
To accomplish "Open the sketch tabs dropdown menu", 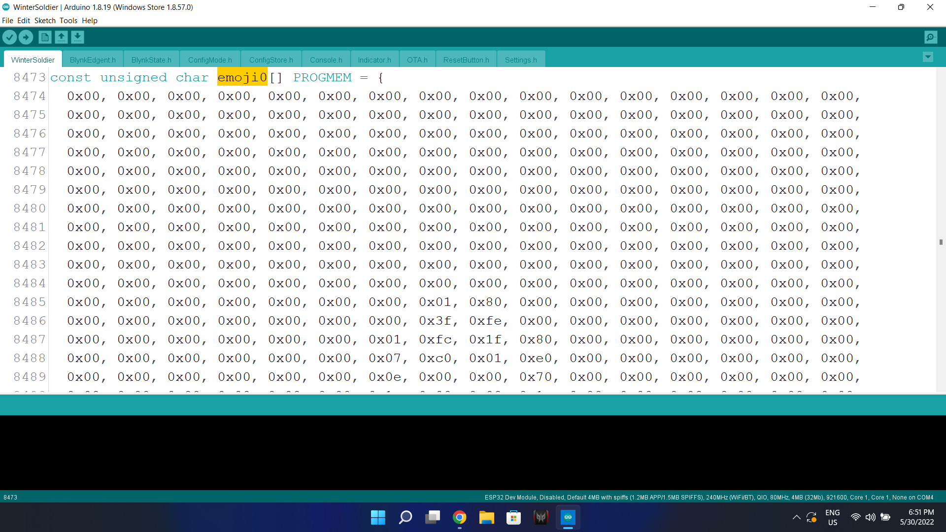I will tap(928, 57).
